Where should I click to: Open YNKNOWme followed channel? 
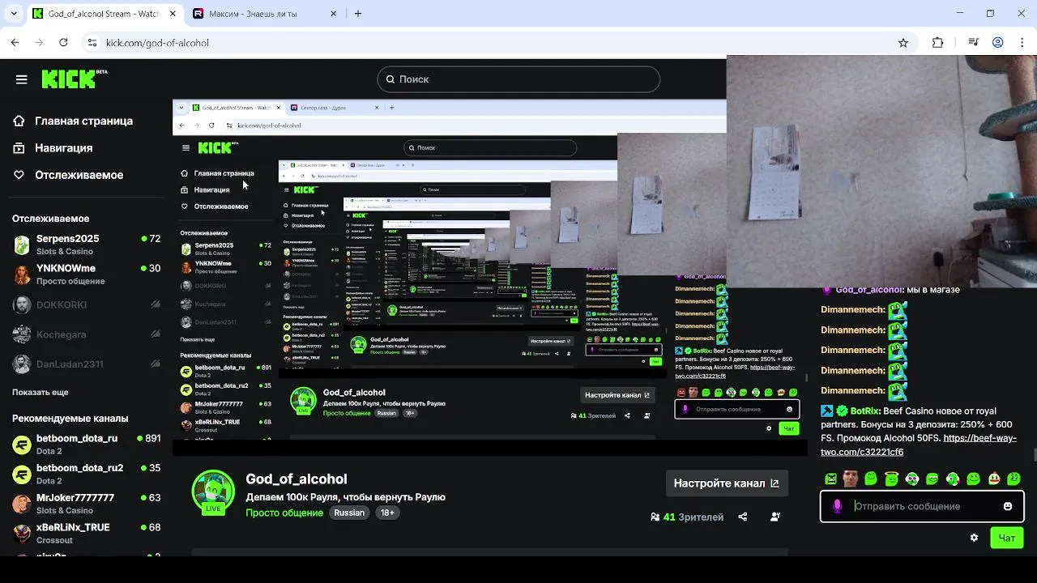click(86, 274)
